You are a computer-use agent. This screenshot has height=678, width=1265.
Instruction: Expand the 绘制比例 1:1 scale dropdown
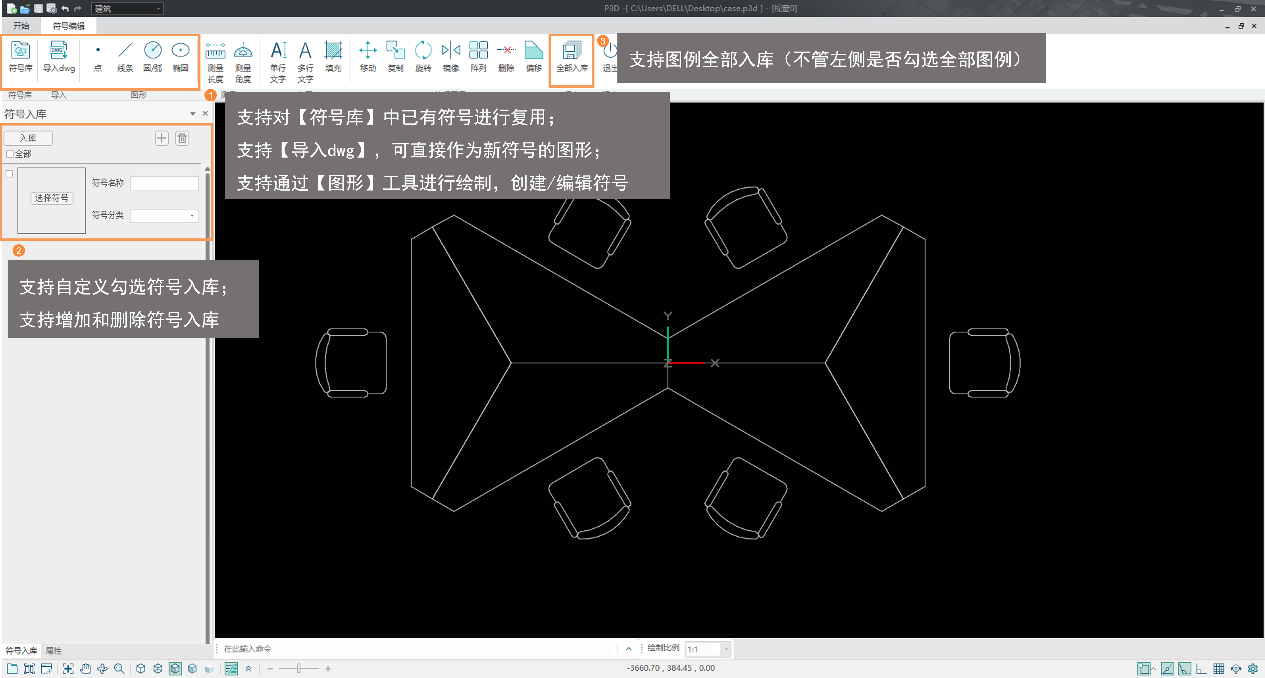(x=726, y=649)
